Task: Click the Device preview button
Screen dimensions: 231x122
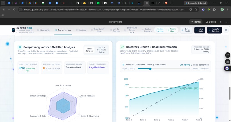Action: (x=211, y=22)
